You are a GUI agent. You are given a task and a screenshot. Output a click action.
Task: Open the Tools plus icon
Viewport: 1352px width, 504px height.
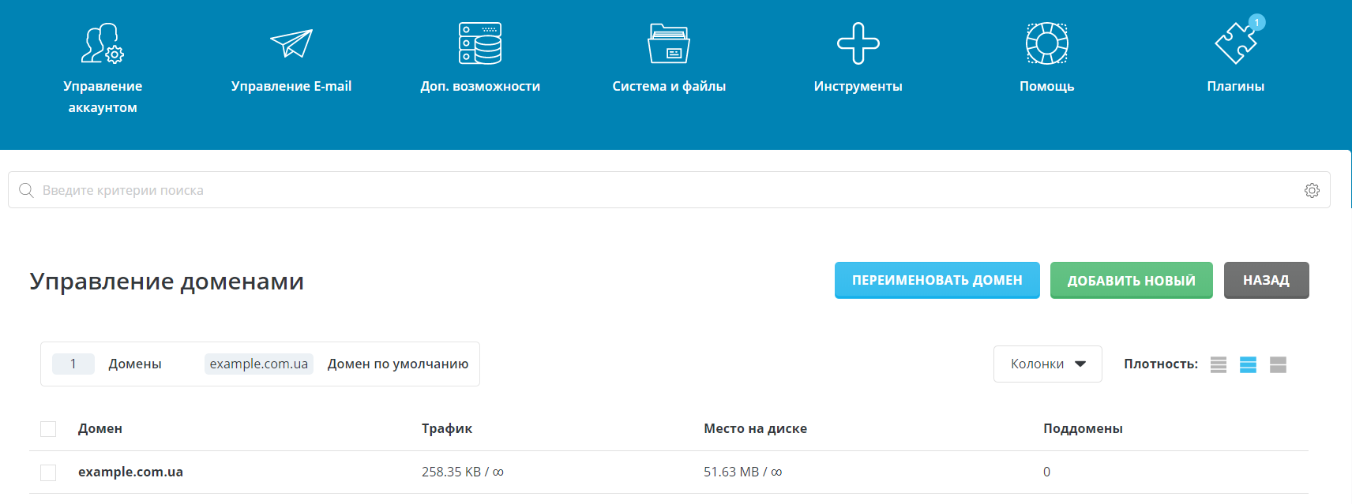tap(858, 43)
